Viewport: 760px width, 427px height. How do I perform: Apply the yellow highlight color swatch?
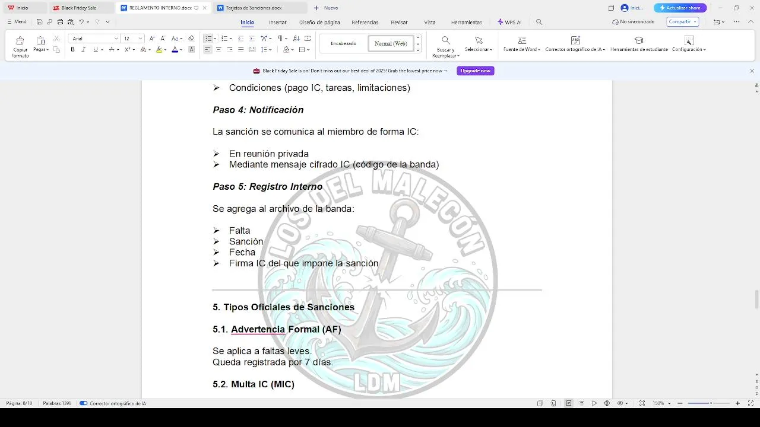[159, 50]
